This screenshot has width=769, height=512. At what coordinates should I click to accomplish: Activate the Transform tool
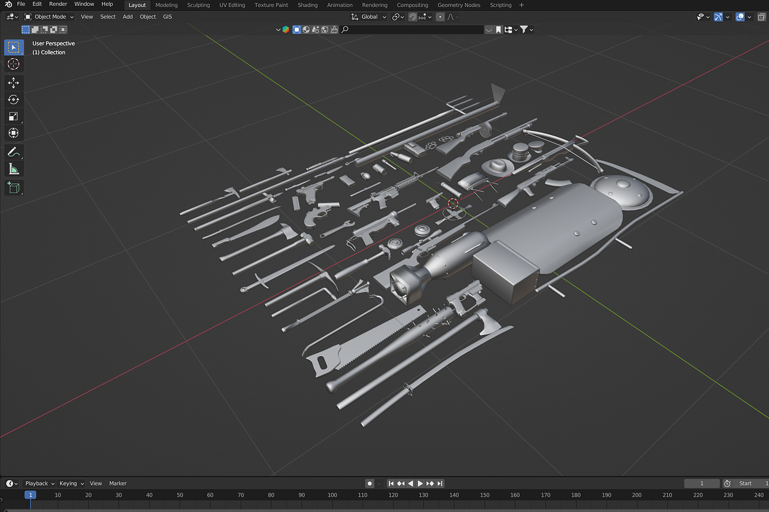pyautogui.click(x=14, y=132)
